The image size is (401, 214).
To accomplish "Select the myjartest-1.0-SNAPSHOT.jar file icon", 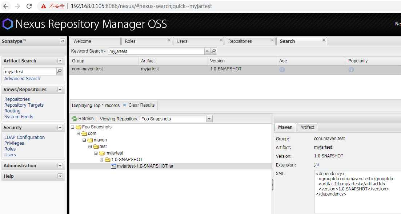I will (x=113, y=166).
